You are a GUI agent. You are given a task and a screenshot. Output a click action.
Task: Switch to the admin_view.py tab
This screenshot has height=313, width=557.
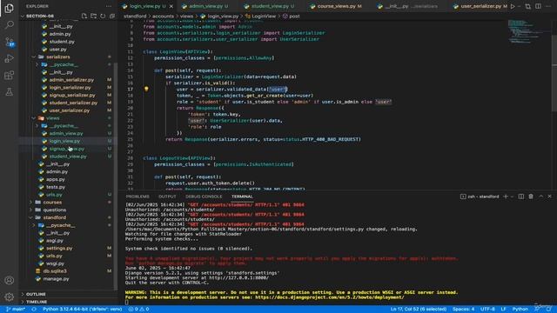(x=205, y=6)
